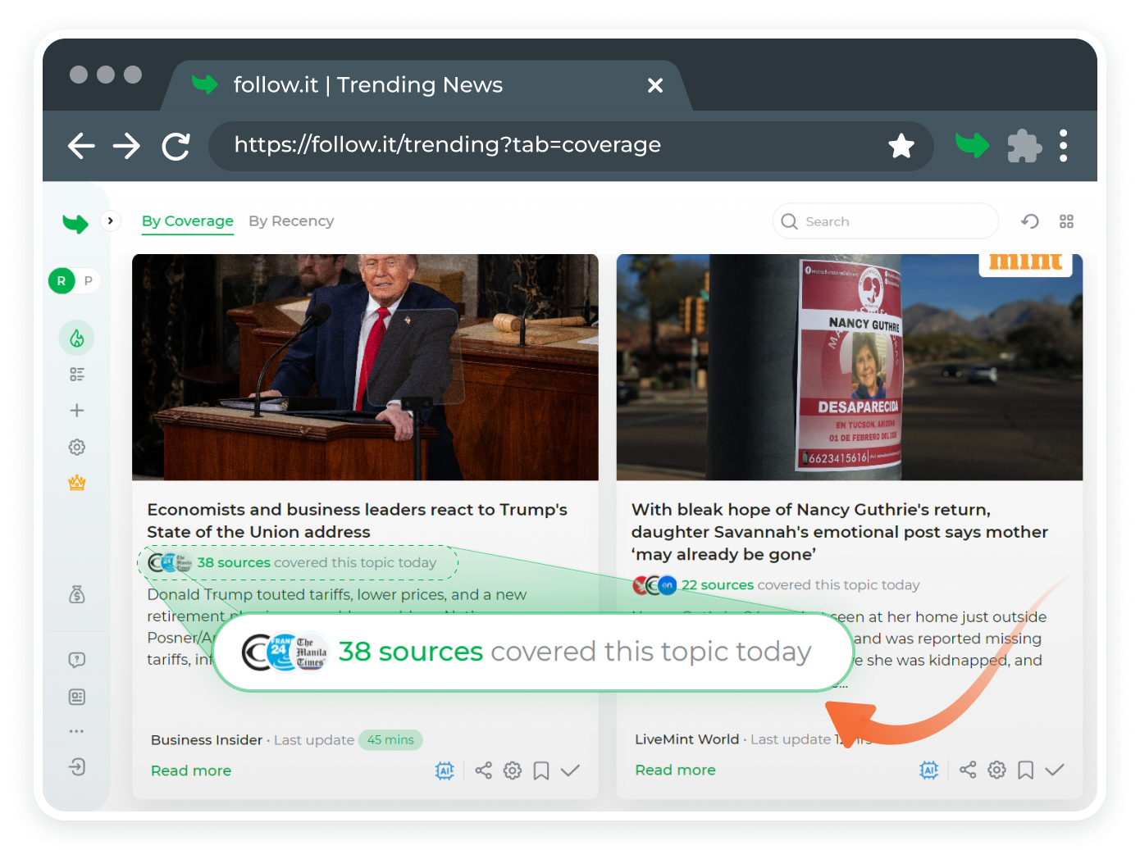Switch to the By Recency tab
This screenshot has height=850, width=1140.
[x=291, y=221]
